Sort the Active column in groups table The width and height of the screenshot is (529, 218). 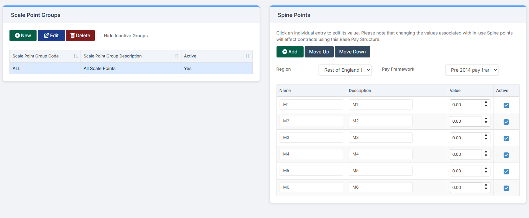coord(247,56)
